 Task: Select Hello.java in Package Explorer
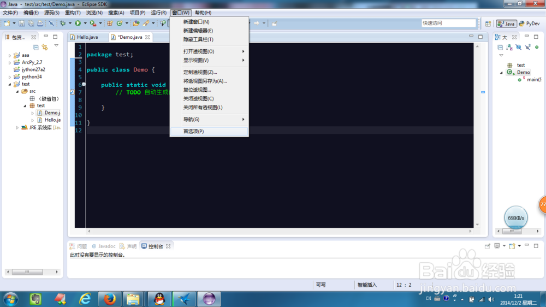click(49, 120)
